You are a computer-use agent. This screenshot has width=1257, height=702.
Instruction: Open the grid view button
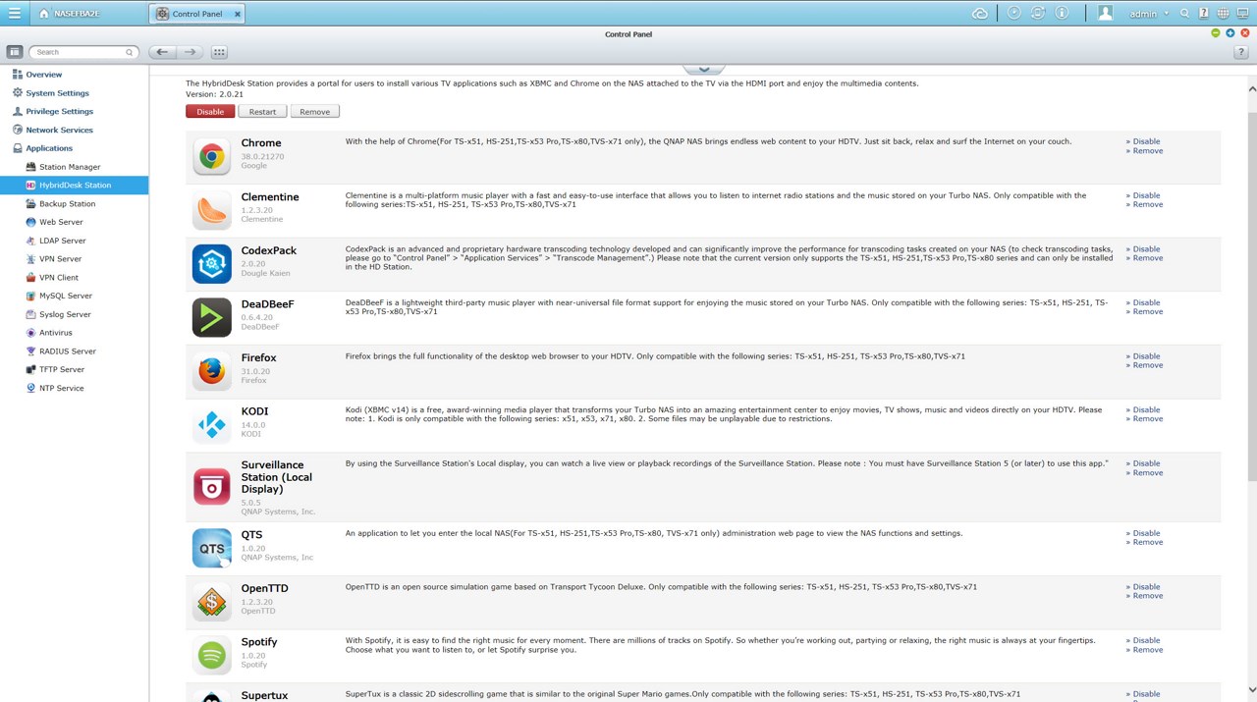coord(219,52)
